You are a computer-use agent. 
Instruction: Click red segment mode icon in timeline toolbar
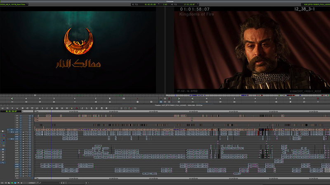130,108
